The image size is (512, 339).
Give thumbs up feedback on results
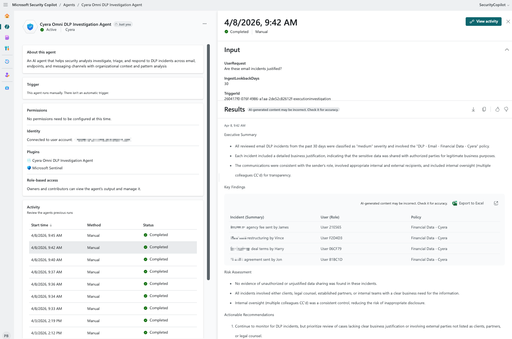(x=497, y=109)
